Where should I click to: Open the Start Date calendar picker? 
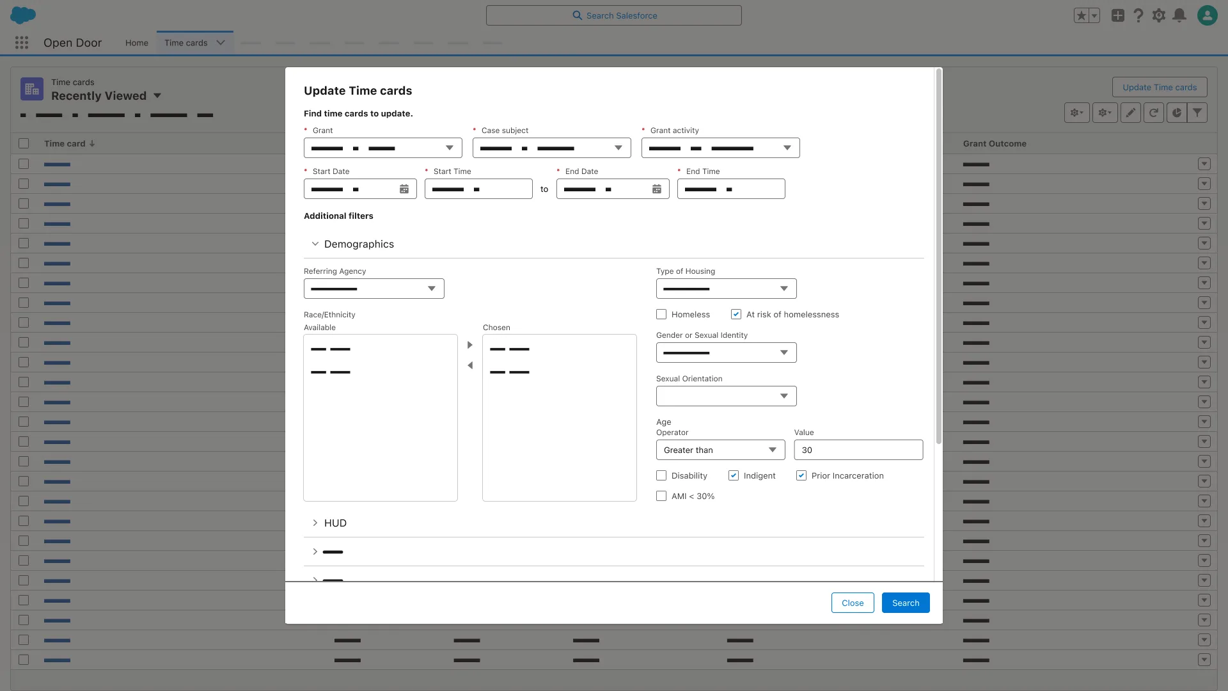(404, 189)
